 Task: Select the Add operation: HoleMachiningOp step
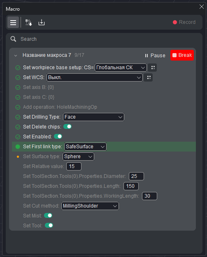pos(60,107)
